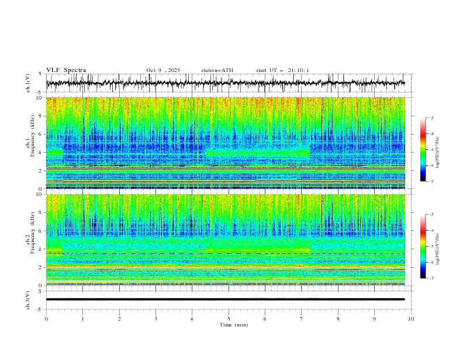Click the upper color scale bar
Screen dimensions: 463x358
423,150
